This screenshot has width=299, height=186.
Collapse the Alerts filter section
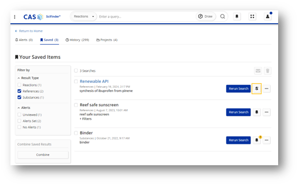pyautogui.click(x=24, y=108)
